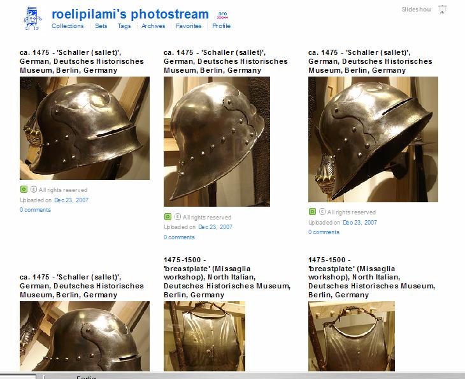Start the Slideshow
The width and height of the screenshot is (465, 379).
click(x=417, y=10)
